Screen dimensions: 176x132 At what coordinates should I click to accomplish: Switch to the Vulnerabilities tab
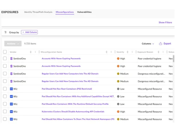84,12
